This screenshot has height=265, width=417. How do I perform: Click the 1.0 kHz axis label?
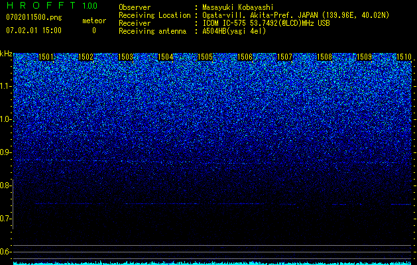(6, 119)
